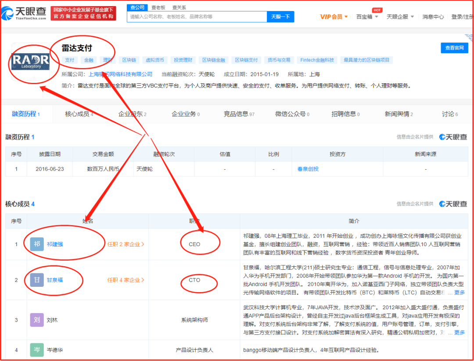Click the 支付 tag
Screen dimensions: 474x361
pyautogui.click(x=69, y=60)
